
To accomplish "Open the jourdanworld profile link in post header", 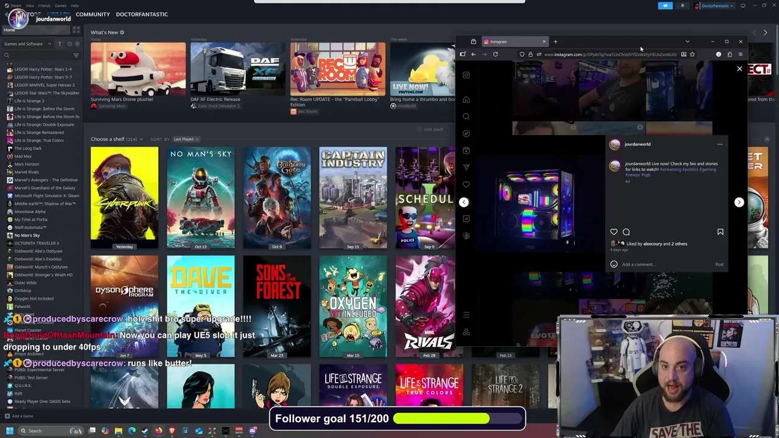I will tap(637, 144).
